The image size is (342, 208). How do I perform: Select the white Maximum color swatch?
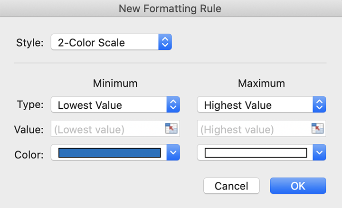[256, 152]
